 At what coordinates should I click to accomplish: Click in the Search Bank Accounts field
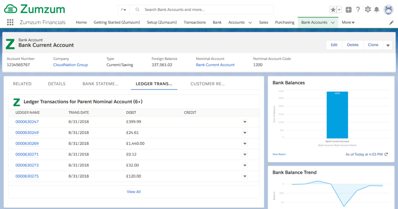pos(202,10)
